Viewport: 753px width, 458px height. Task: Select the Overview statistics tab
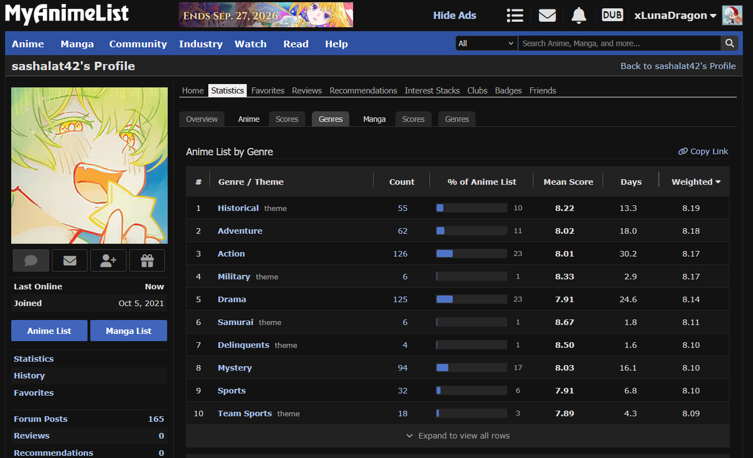pos(202,119)
